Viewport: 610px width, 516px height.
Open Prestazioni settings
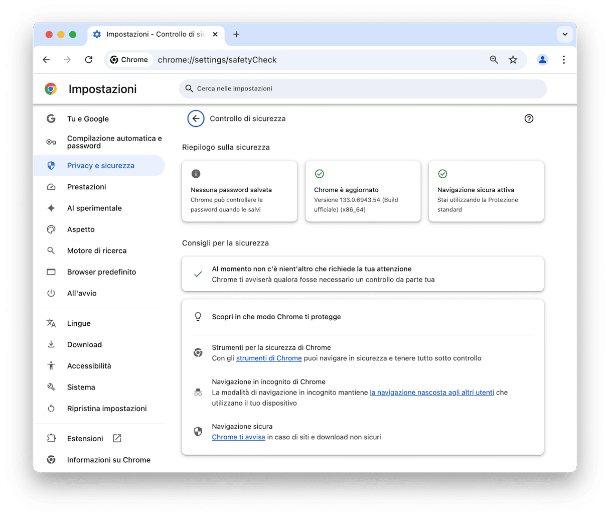(x=99, y=187)
